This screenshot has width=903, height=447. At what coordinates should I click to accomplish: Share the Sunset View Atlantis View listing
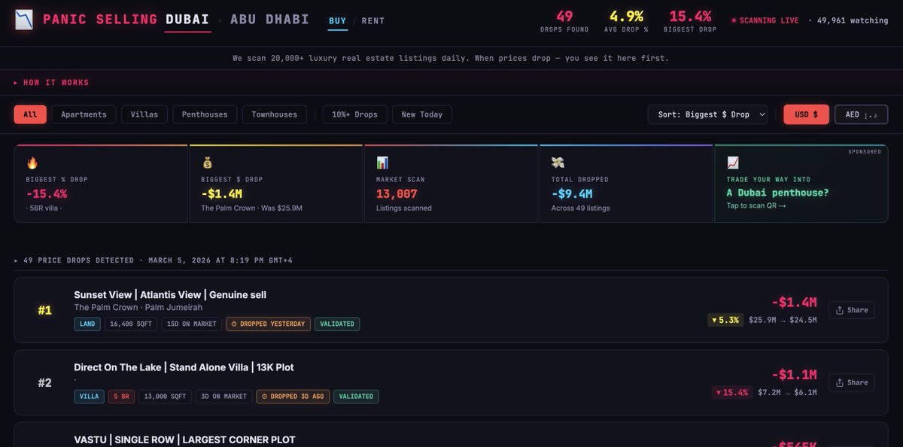tap(852, 310)
